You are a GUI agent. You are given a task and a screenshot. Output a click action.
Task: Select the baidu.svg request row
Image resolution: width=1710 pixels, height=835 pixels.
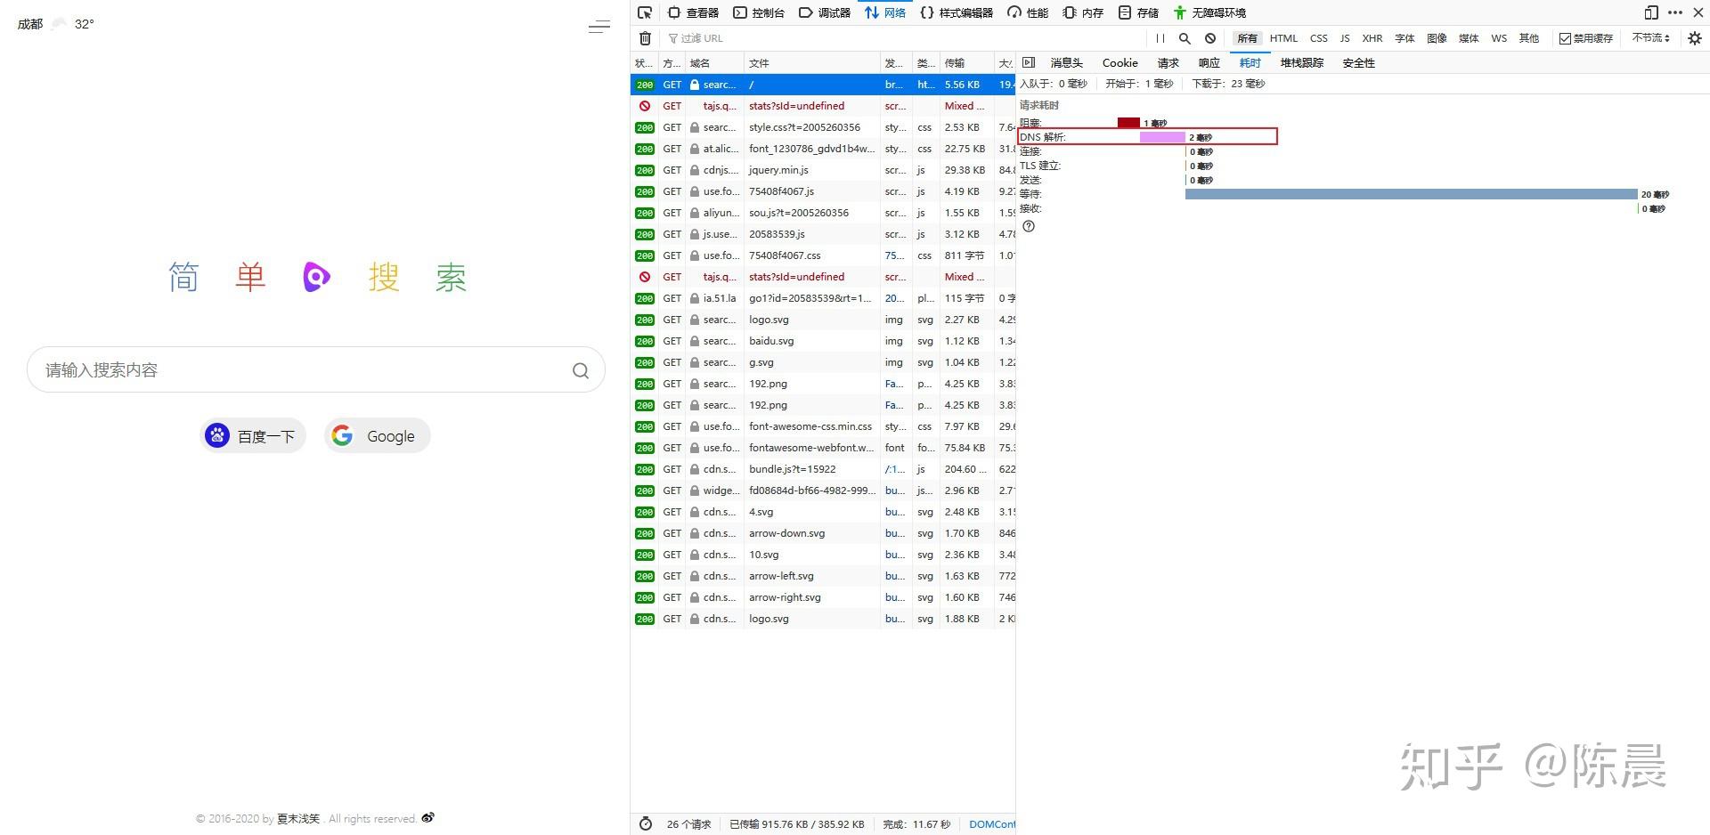point(823,341)
